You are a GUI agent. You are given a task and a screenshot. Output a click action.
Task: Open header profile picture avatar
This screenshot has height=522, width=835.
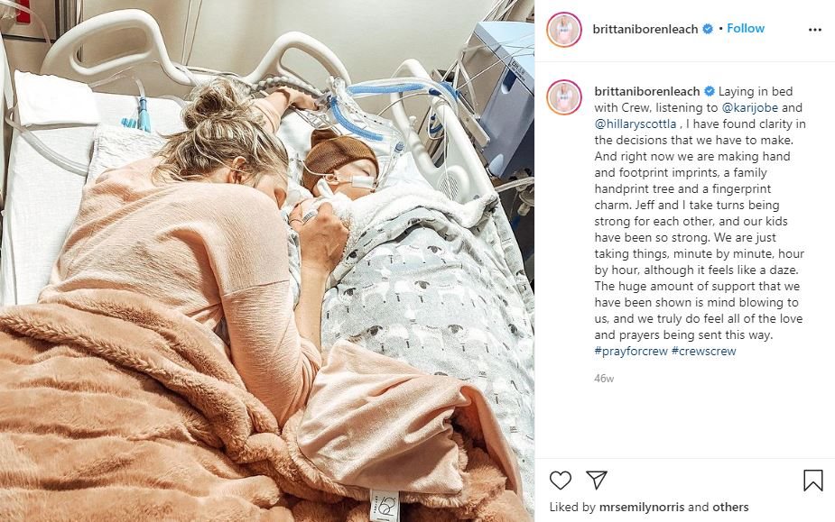[564, 30]
